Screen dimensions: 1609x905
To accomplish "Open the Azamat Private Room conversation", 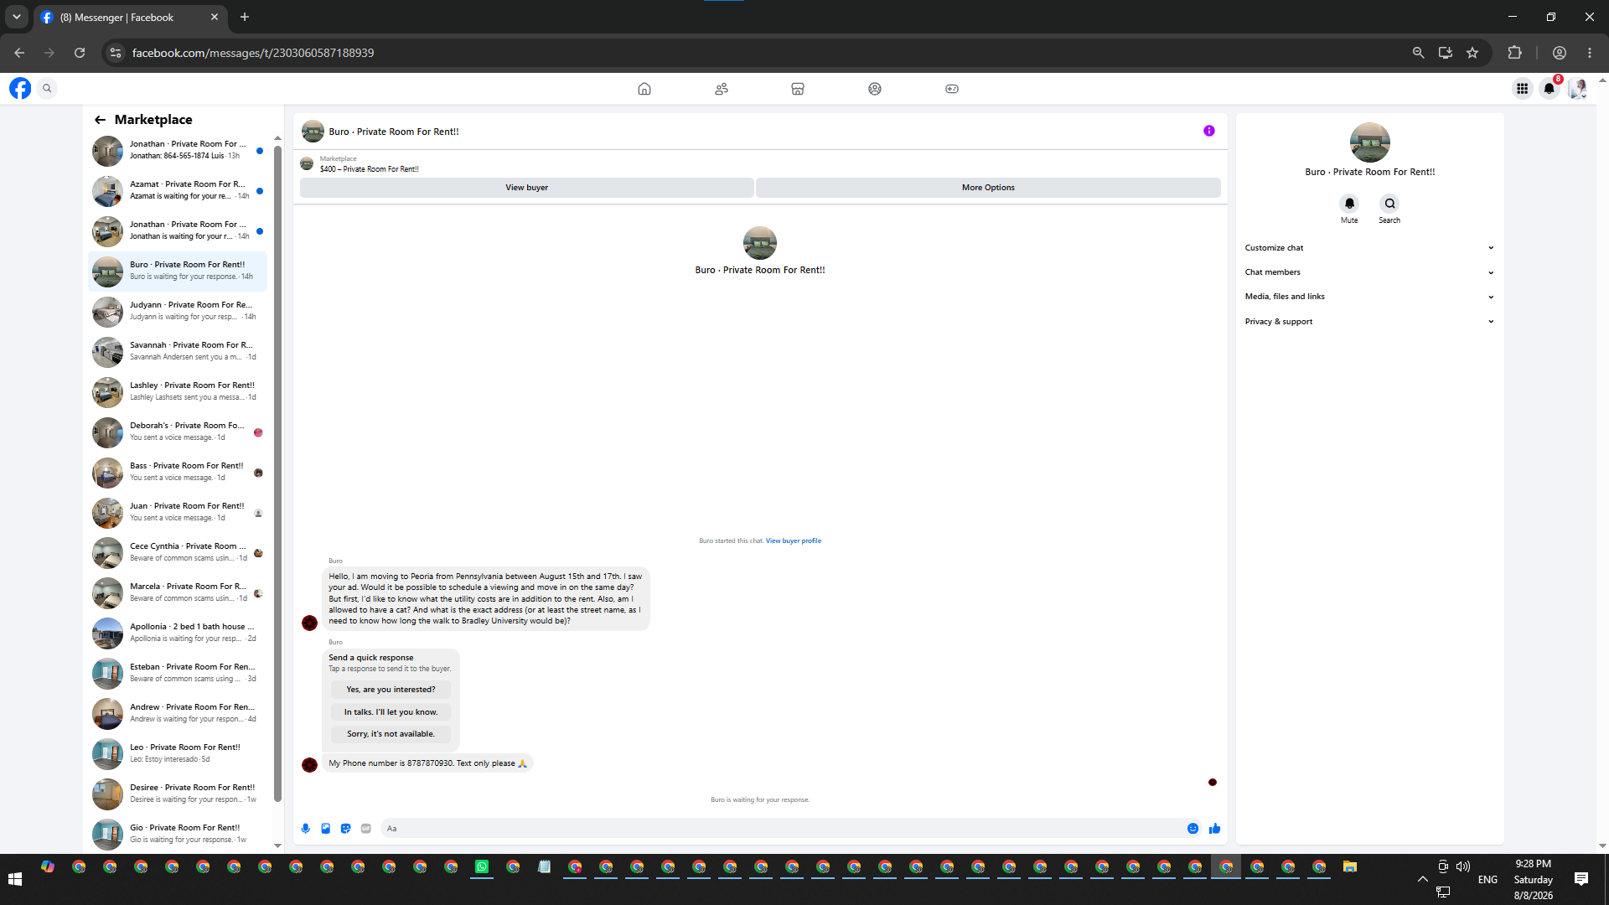I will pyautogui.click(x=178, y=191).
